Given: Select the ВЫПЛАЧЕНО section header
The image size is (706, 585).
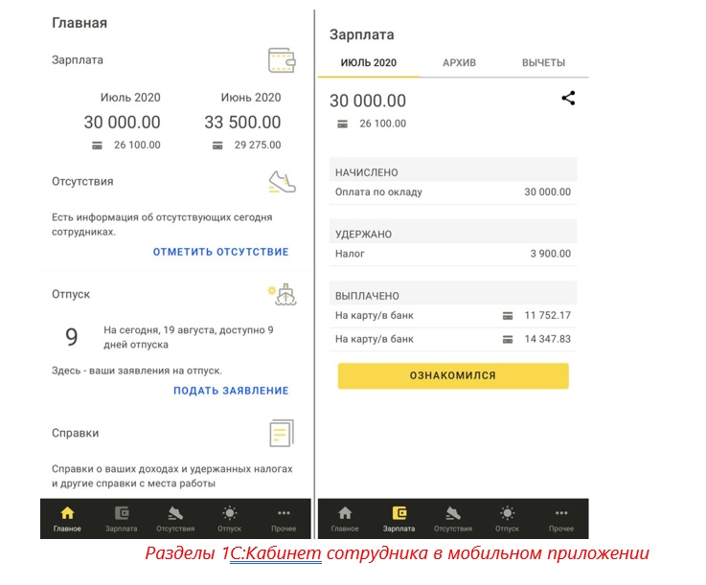Looking at the screenshot, I should click(x=453, y=293).
